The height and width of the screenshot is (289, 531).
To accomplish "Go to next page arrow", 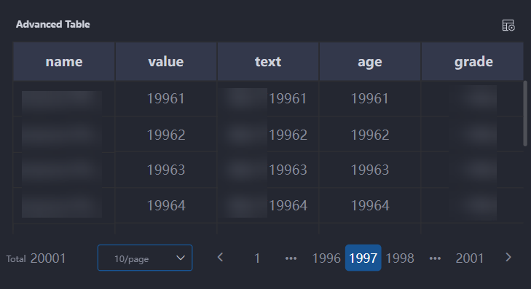I will (508, 258).
